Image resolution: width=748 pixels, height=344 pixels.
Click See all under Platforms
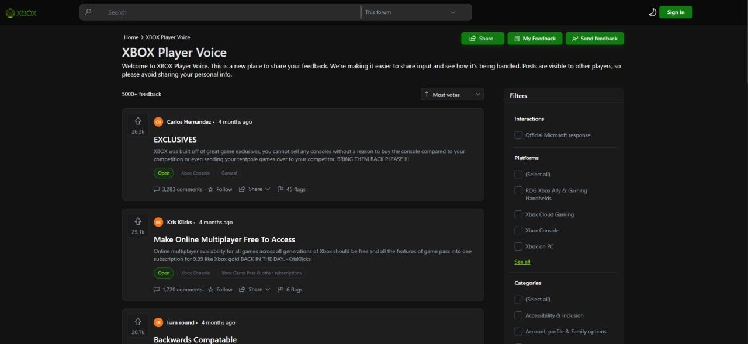pyautogui.click(x=522, y=262)
